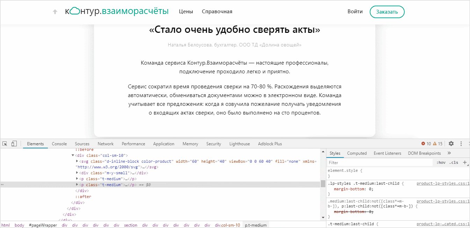Select the div.col-sm-10 breadcrumb
This screenshot has height=228, width=470.
[x=227, y=225]
